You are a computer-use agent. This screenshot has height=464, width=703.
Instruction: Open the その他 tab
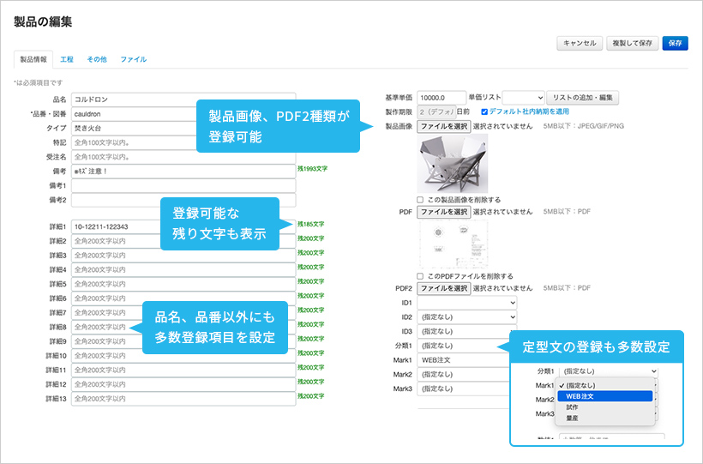pyautogui.click(x=97, y=59)
